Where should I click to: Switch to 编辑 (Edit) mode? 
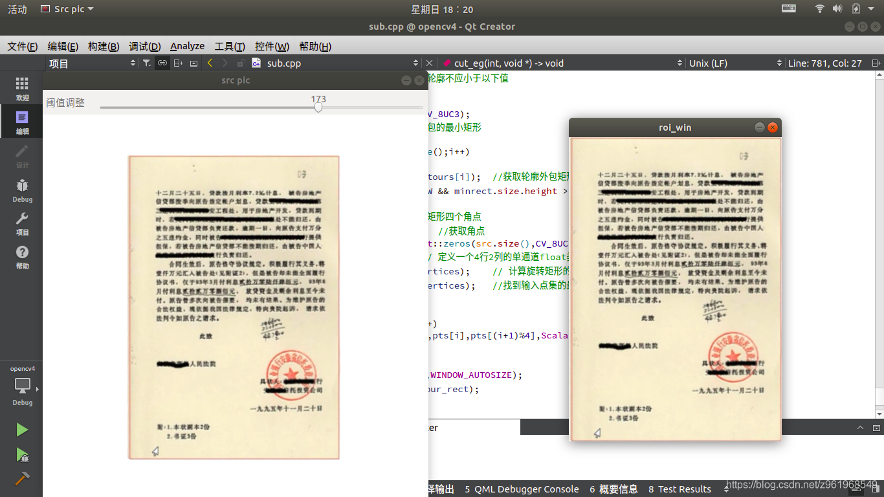pyautogui.click(x=22, y=122)
